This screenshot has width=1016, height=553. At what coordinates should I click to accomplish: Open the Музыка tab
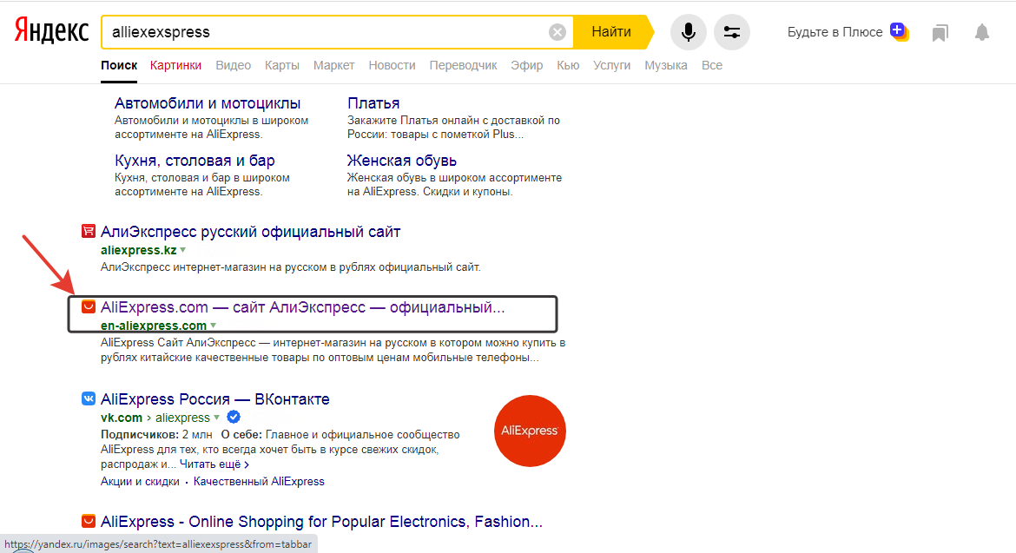click(665, 65)
